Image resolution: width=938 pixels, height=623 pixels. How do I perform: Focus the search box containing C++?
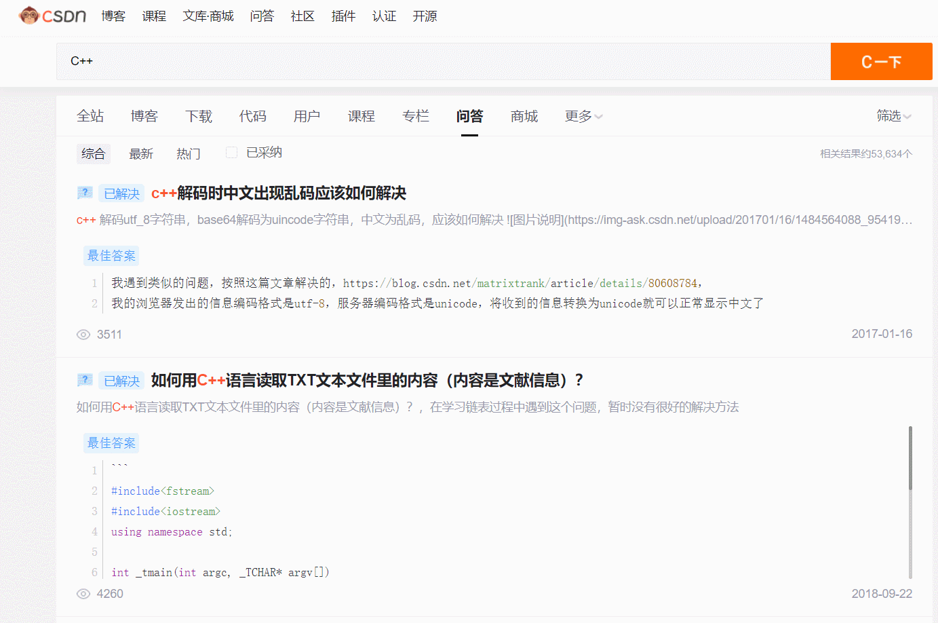444,62
